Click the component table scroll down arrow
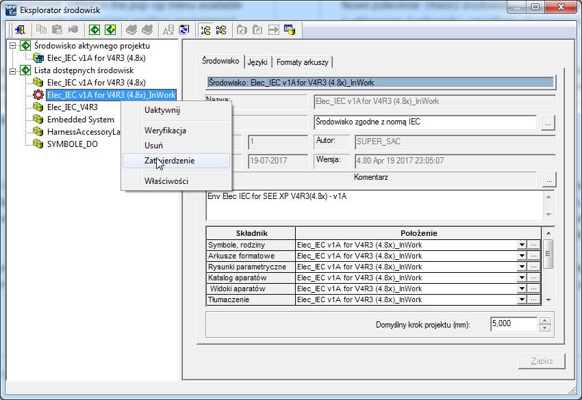The height and width of the screenshot is (400, 582). pos(548,300)
